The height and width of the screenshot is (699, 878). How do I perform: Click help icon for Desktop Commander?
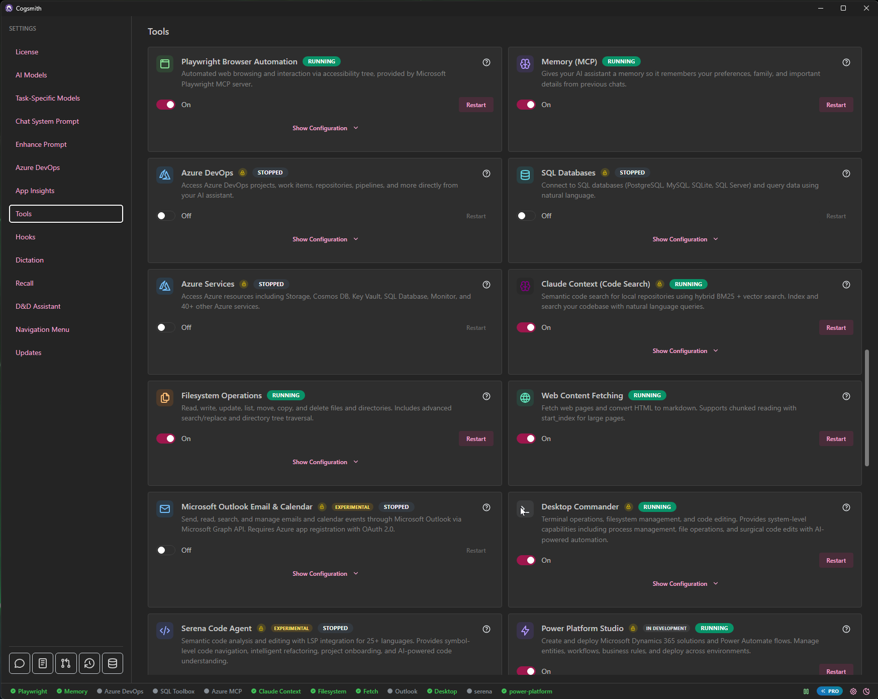[x=846, y=507]
